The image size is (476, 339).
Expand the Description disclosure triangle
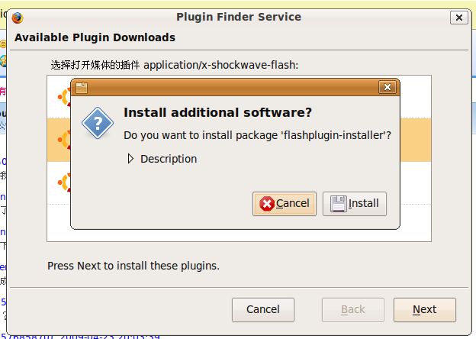[130, 159]
